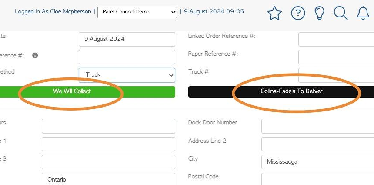Open notifications bell icon
Screen dimensions: 374x185
(x=363, y=13)
